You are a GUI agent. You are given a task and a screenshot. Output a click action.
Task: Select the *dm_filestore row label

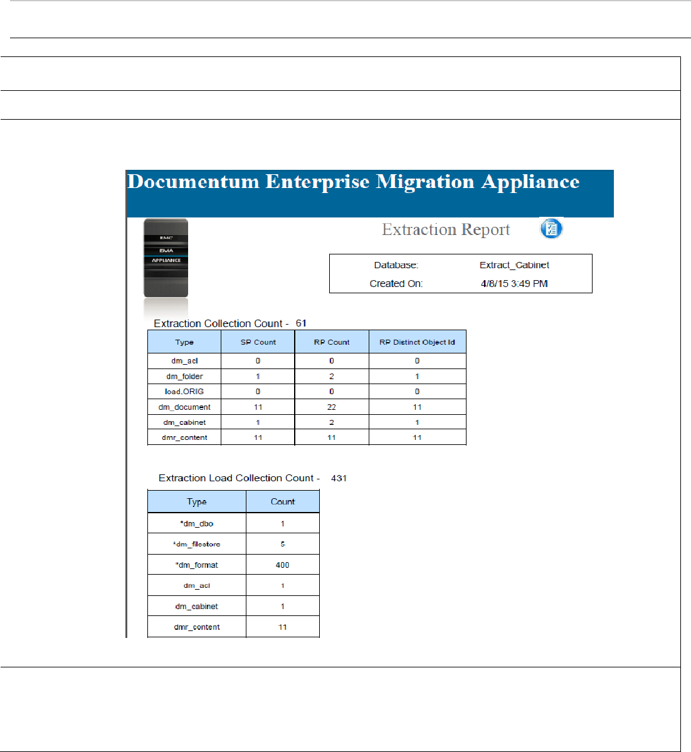[197, 544]
